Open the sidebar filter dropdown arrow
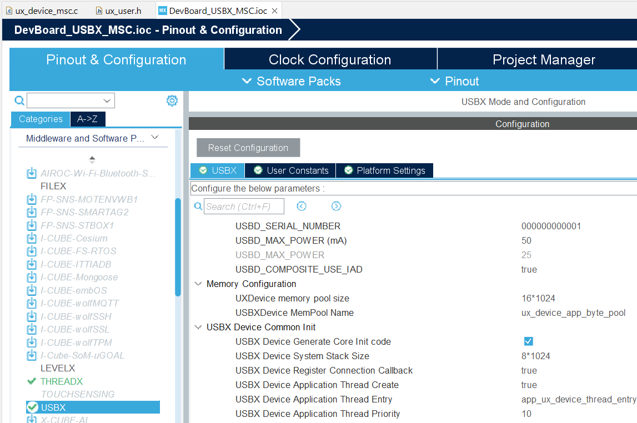The width and height of the screenshot is (637, 423). (x=107, y=100)
